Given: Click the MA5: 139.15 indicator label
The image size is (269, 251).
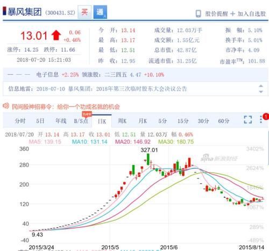Looking at the screenshot, I should click(x=45, y=142).
